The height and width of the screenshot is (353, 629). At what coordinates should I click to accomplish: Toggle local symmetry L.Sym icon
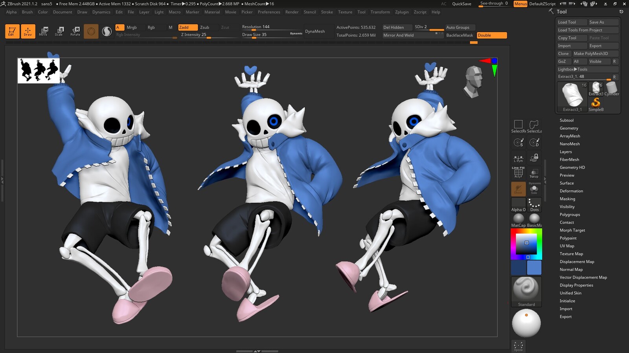(x=519, y=158)
